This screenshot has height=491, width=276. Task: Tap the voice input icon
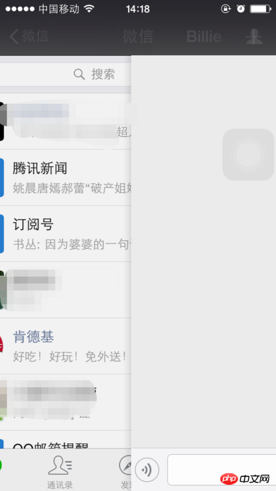click(x=147, y=470)
